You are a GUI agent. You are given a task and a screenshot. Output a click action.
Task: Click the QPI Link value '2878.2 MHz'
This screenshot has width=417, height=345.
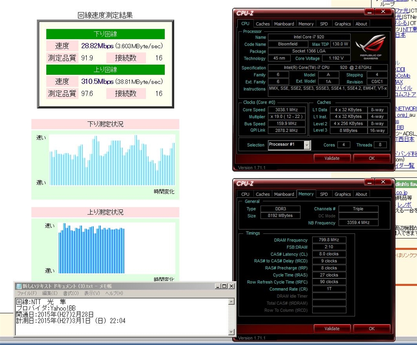[286, 130]
